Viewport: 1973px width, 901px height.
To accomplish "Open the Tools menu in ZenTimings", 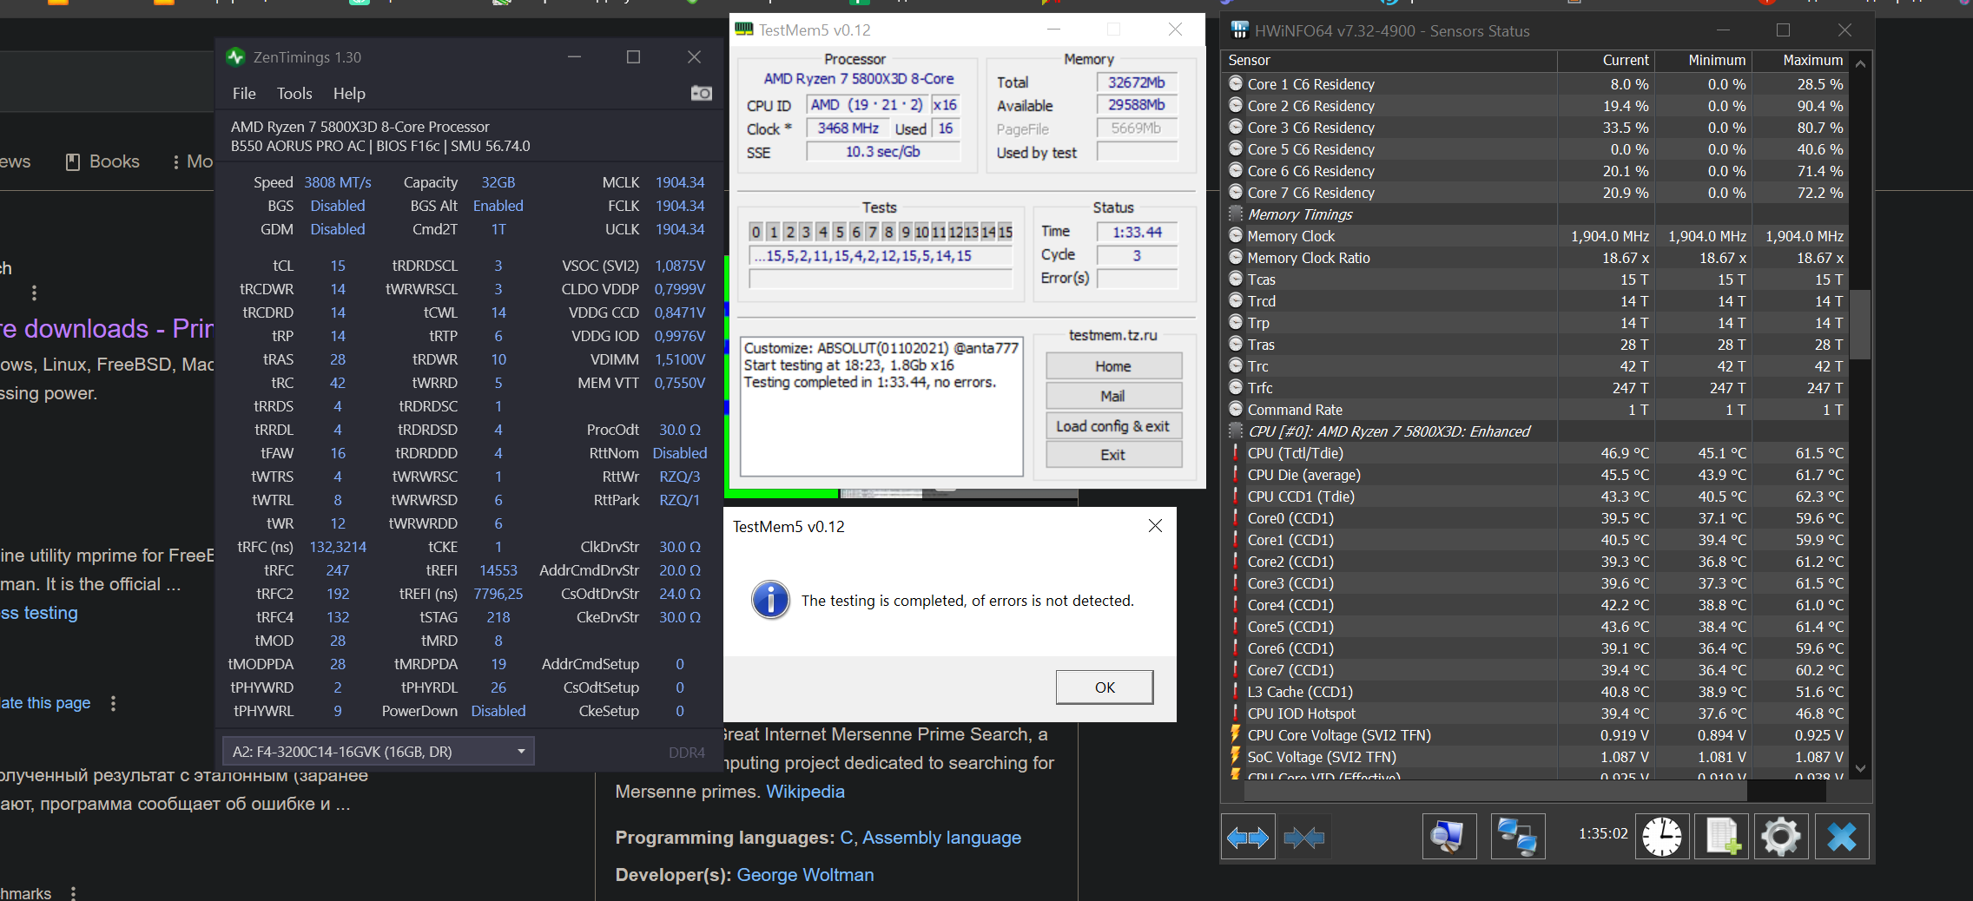I will [x=294, y=94].
